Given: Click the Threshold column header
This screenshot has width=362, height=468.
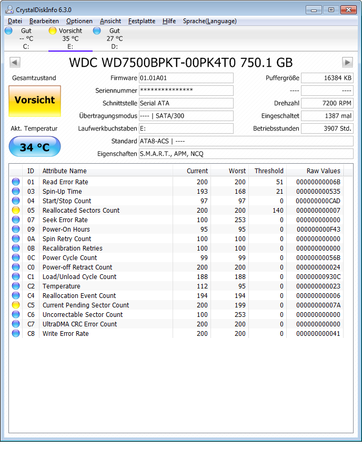Looking at the screenshot, I should point(267,171).
